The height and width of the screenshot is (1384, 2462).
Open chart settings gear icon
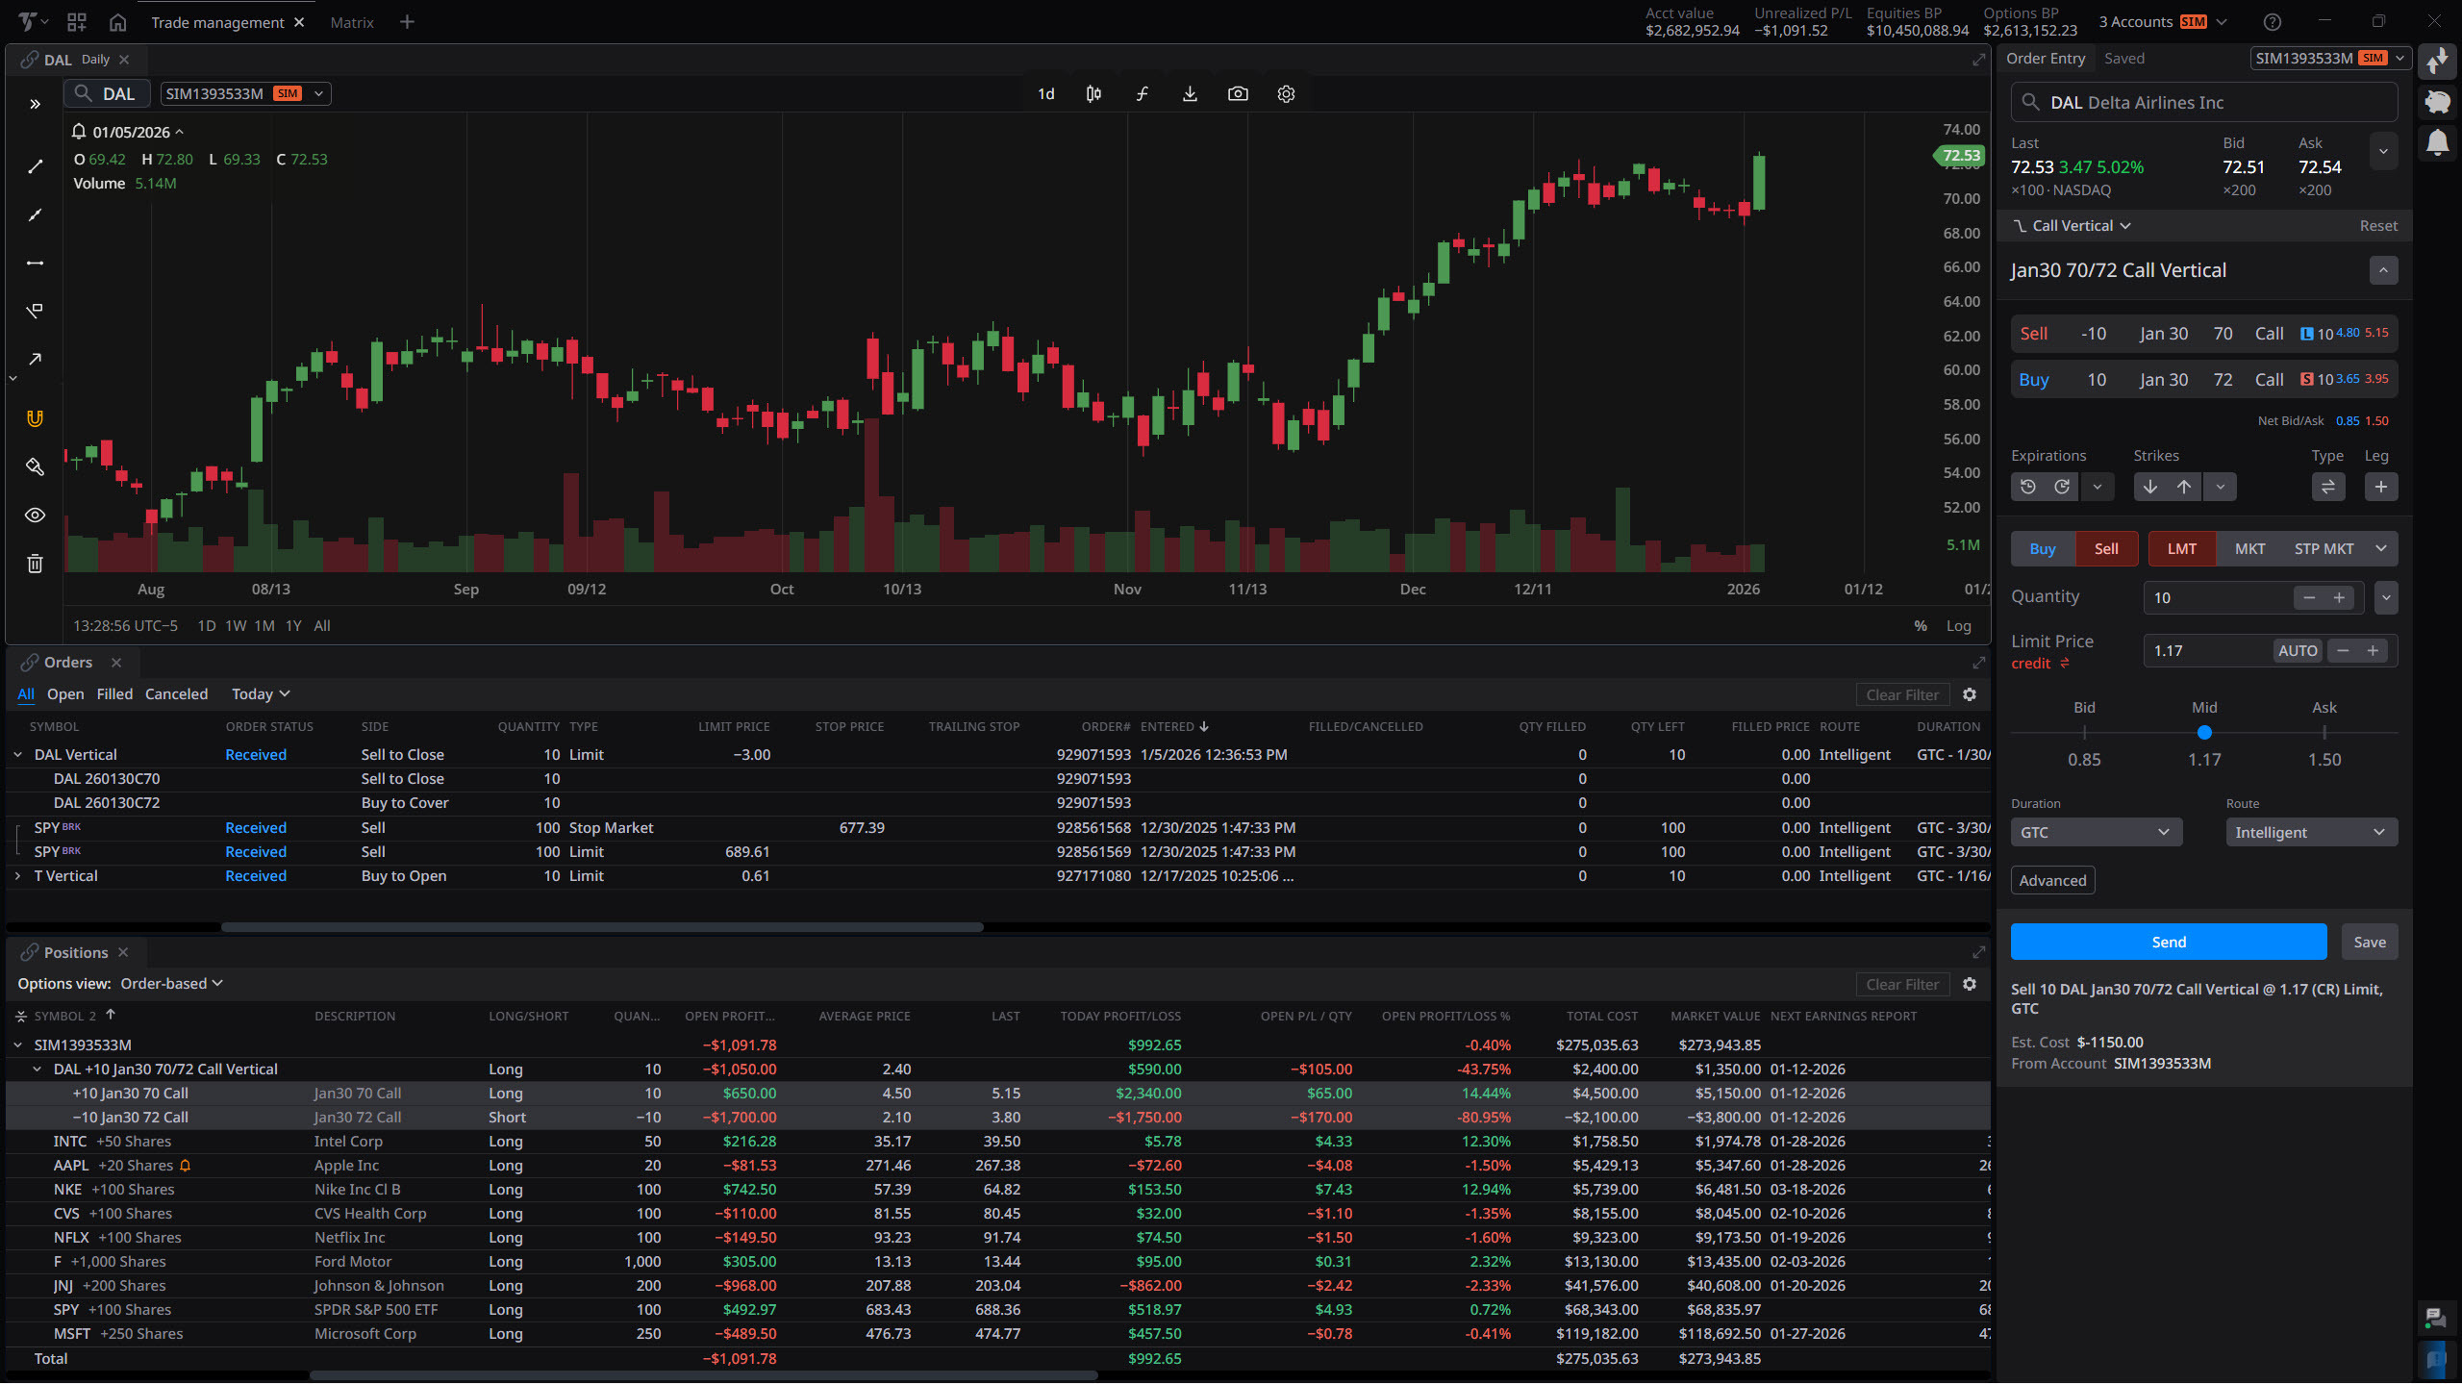[x=1286, y=94]
